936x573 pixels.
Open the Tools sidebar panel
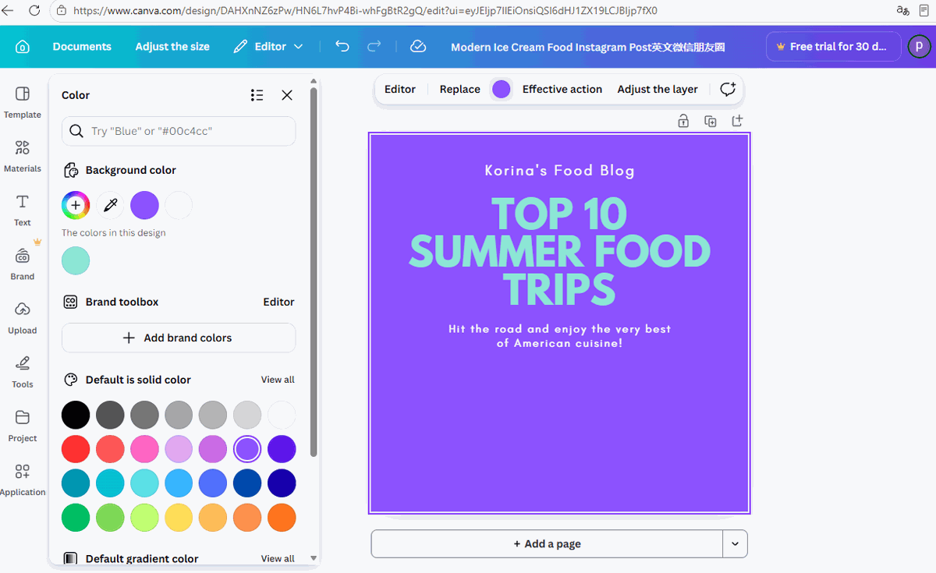pyautogui.click(x=23, y=371)
